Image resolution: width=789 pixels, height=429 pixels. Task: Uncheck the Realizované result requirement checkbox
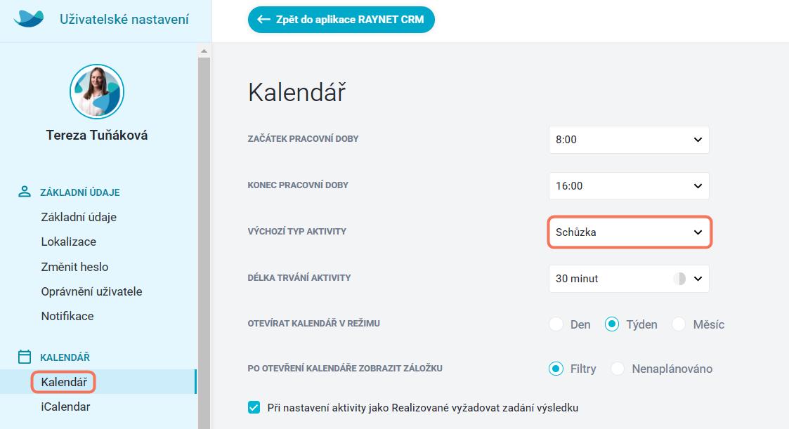point(254,407)
